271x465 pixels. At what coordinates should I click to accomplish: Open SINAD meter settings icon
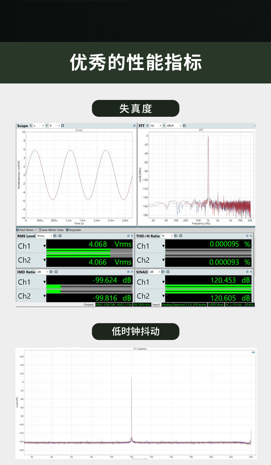pos(169,272)
